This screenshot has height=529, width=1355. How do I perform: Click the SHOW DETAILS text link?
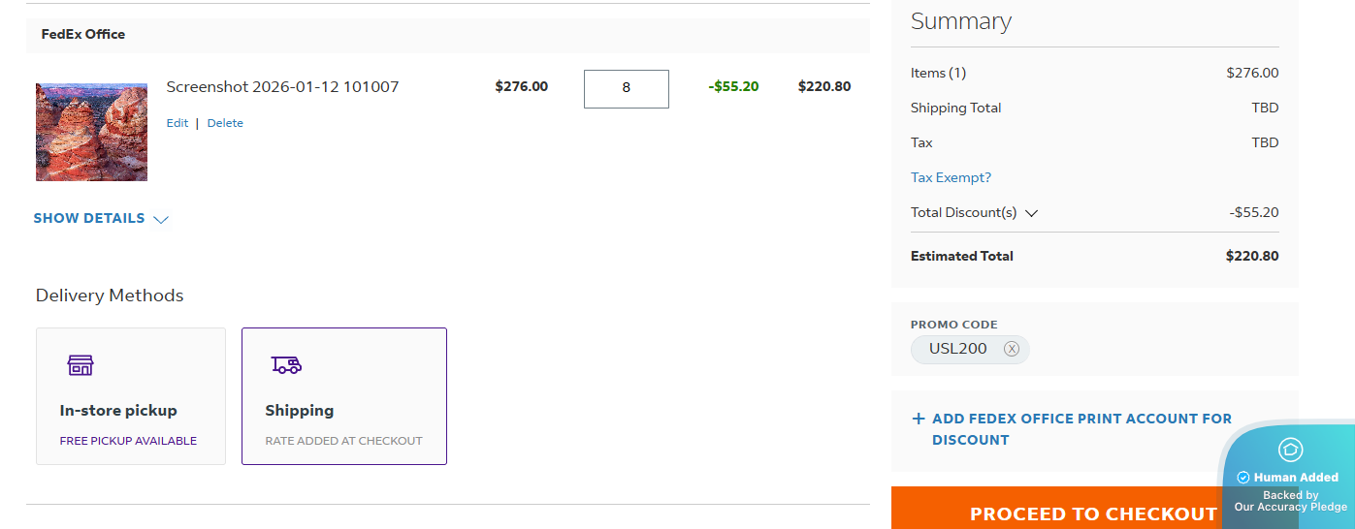point(89,218)
